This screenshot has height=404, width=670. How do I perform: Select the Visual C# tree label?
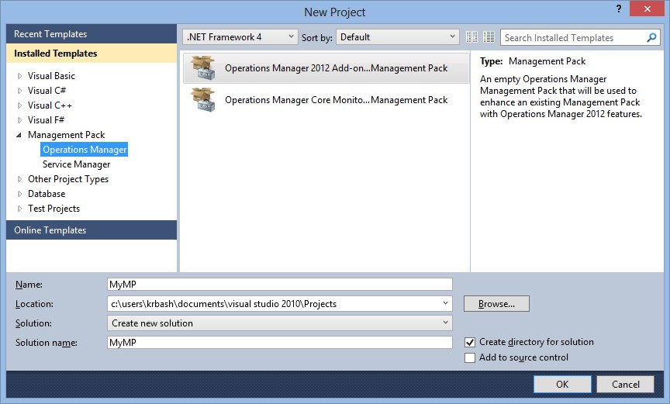pyautogui.click(x=47, y=91)
